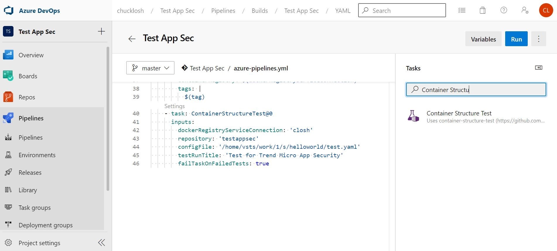Open the more actions ellipsis menu
The height and width of the screenshot is (251, 557).
coord(539,39)
